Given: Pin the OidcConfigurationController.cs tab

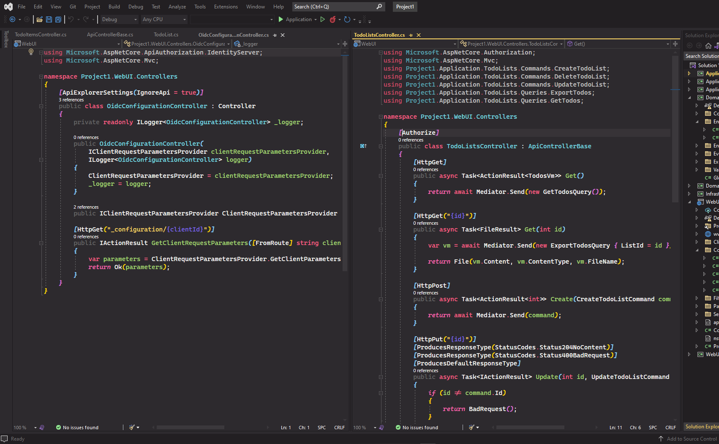Looking at the screenshot, I should pos(275,35).
